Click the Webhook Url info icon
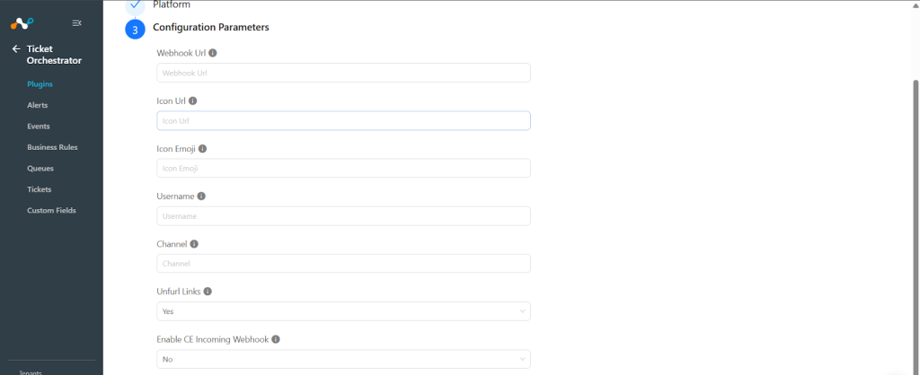Screen dimensions: 920x375 (212, 53)
